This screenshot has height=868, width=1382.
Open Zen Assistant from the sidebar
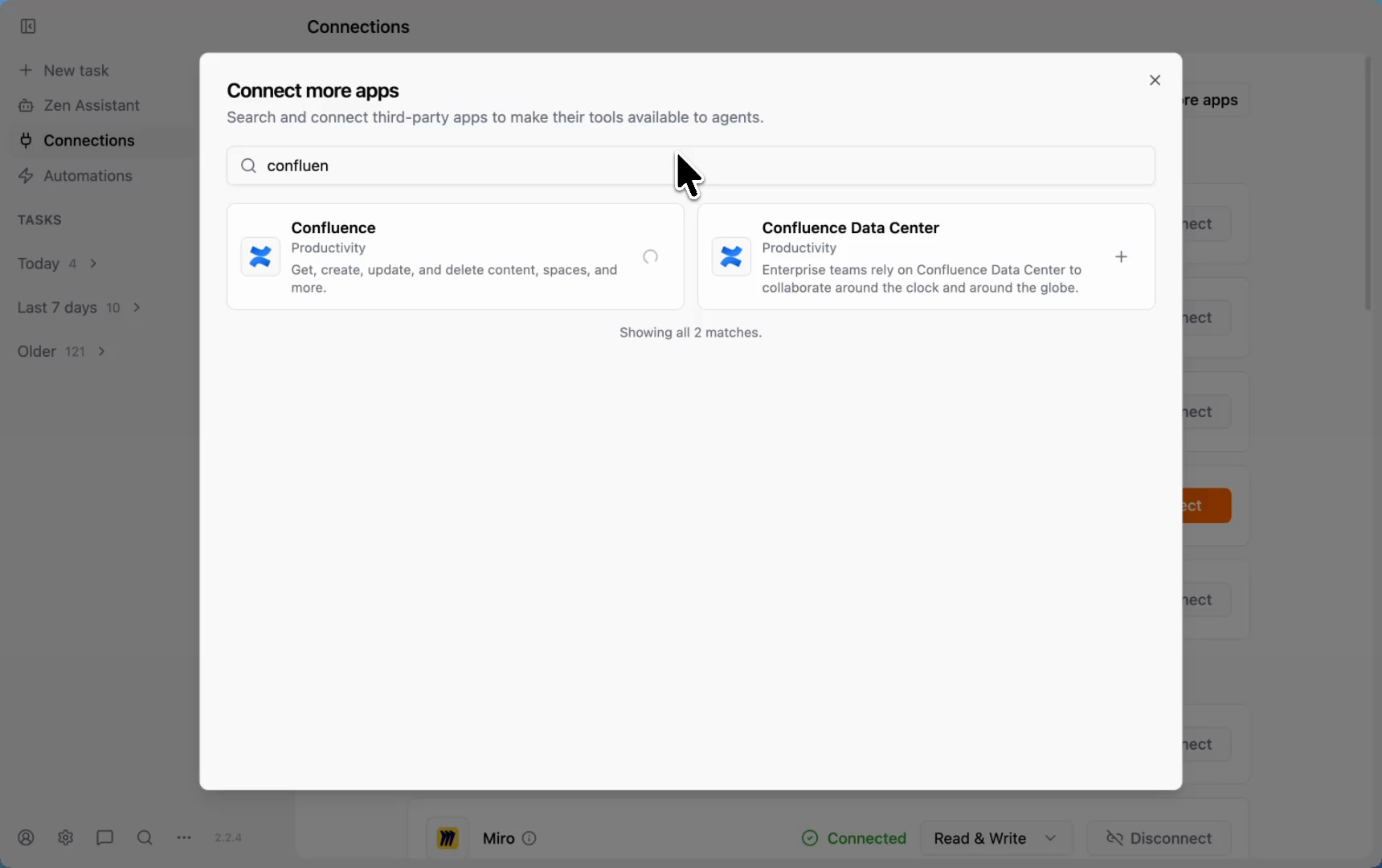[79, 105]
